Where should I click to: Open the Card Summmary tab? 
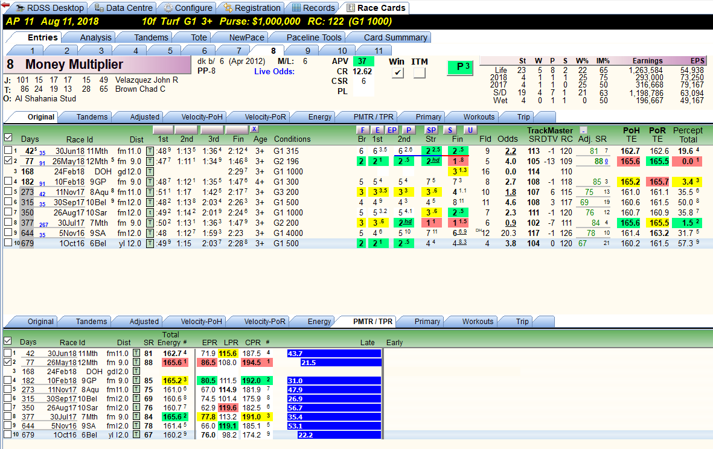(395, 38)
